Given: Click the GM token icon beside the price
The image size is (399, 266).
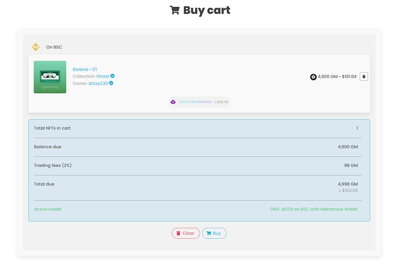Looking at the screenshot, I should point(313,77).
